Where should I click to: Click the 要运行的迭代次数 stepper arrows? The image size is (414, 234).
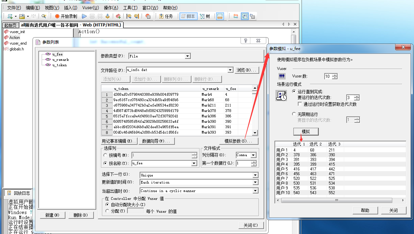click(x=356, y=98)
